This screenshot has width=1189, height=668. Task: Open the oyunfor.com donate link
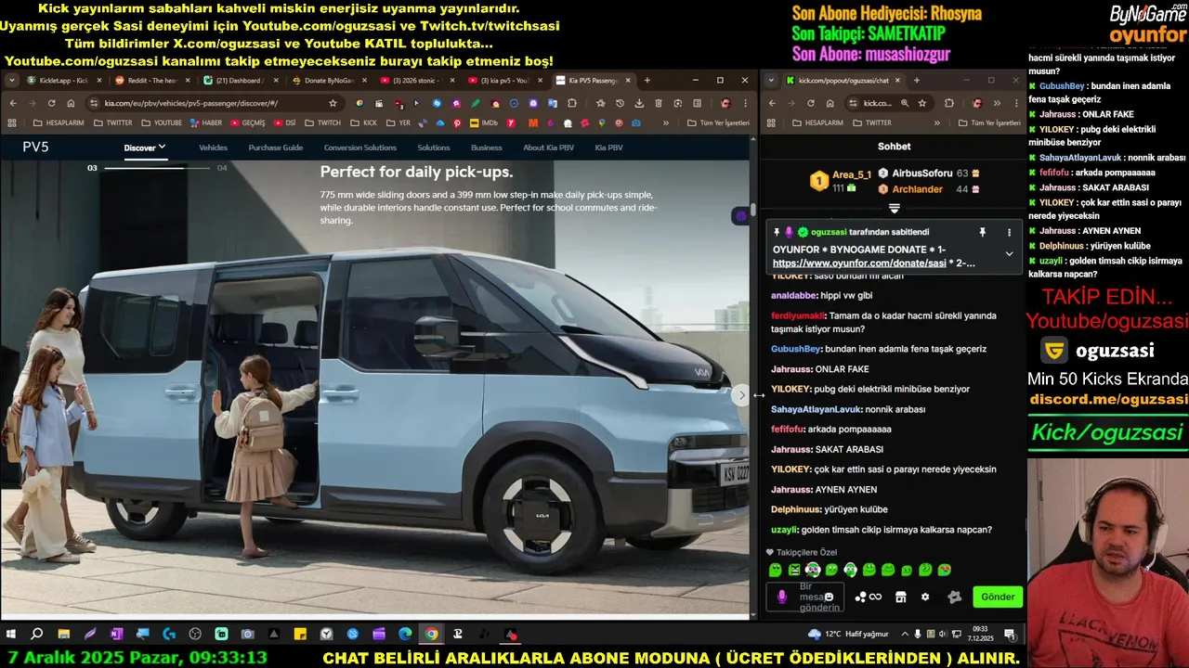tap(859, 263)
